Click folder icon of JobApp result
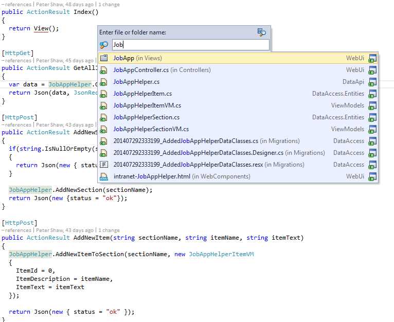 (104, 58)
